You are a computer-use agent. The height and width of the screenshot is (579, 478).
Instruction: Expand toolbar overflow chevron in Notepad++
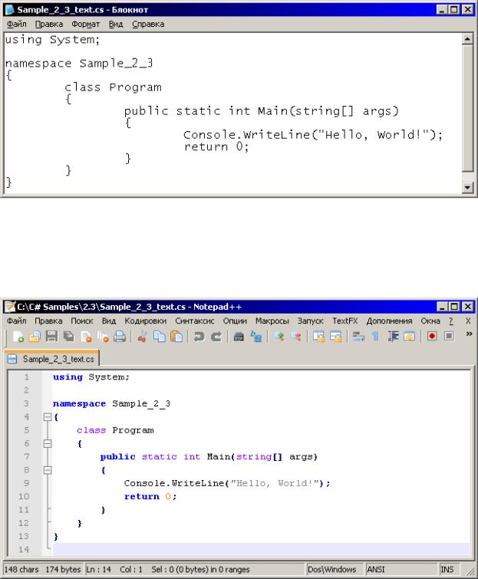pos(469,334)
